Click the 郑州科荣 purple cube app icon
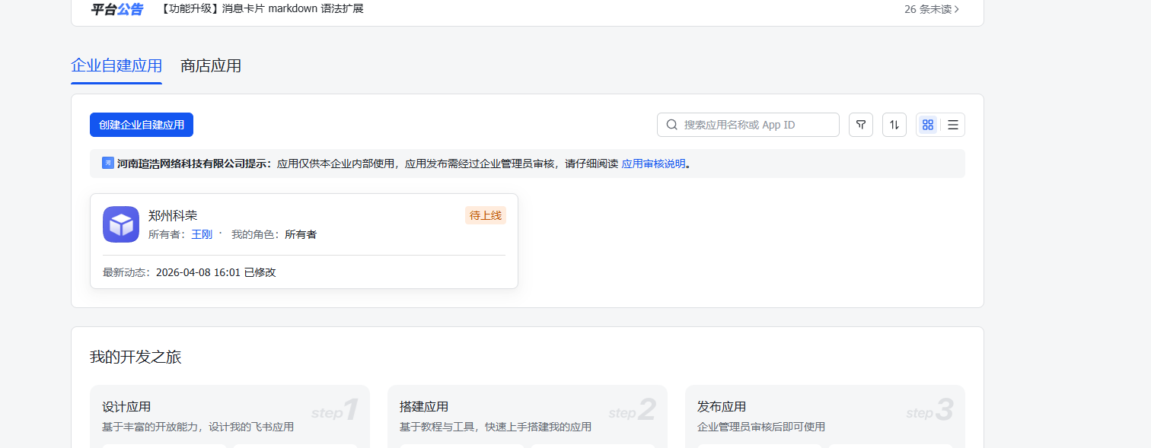 121,224
